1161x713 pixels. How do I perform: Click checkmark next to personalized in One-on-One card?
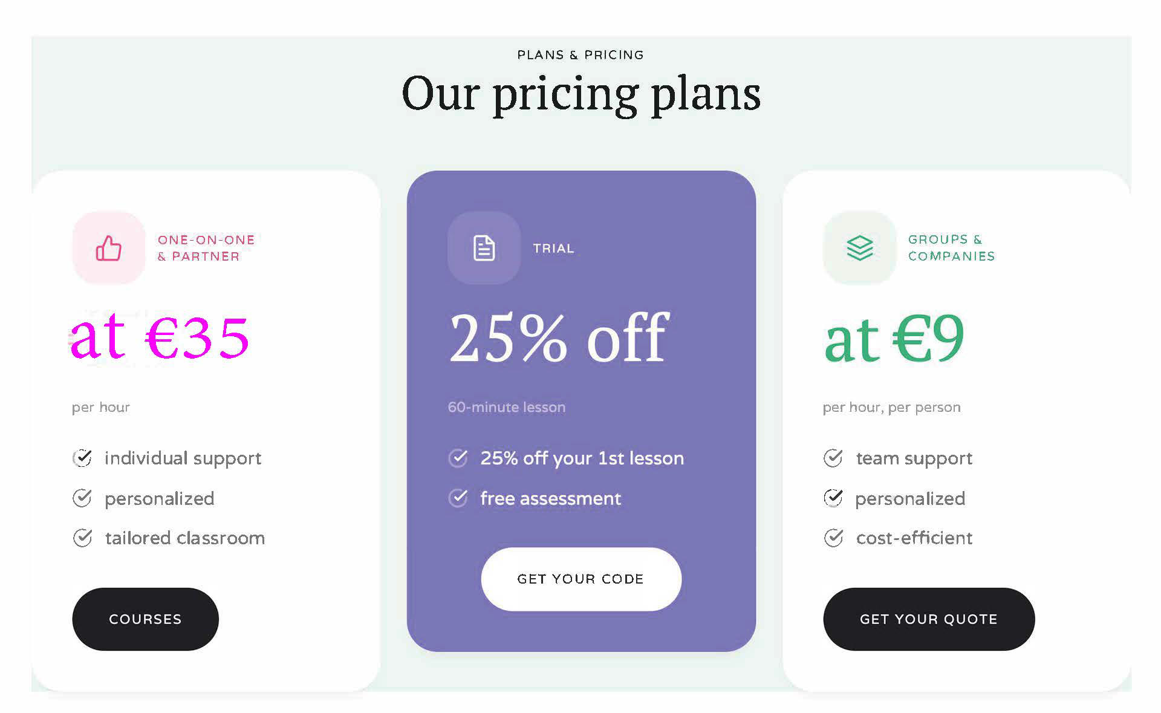(x=82, y=498)
